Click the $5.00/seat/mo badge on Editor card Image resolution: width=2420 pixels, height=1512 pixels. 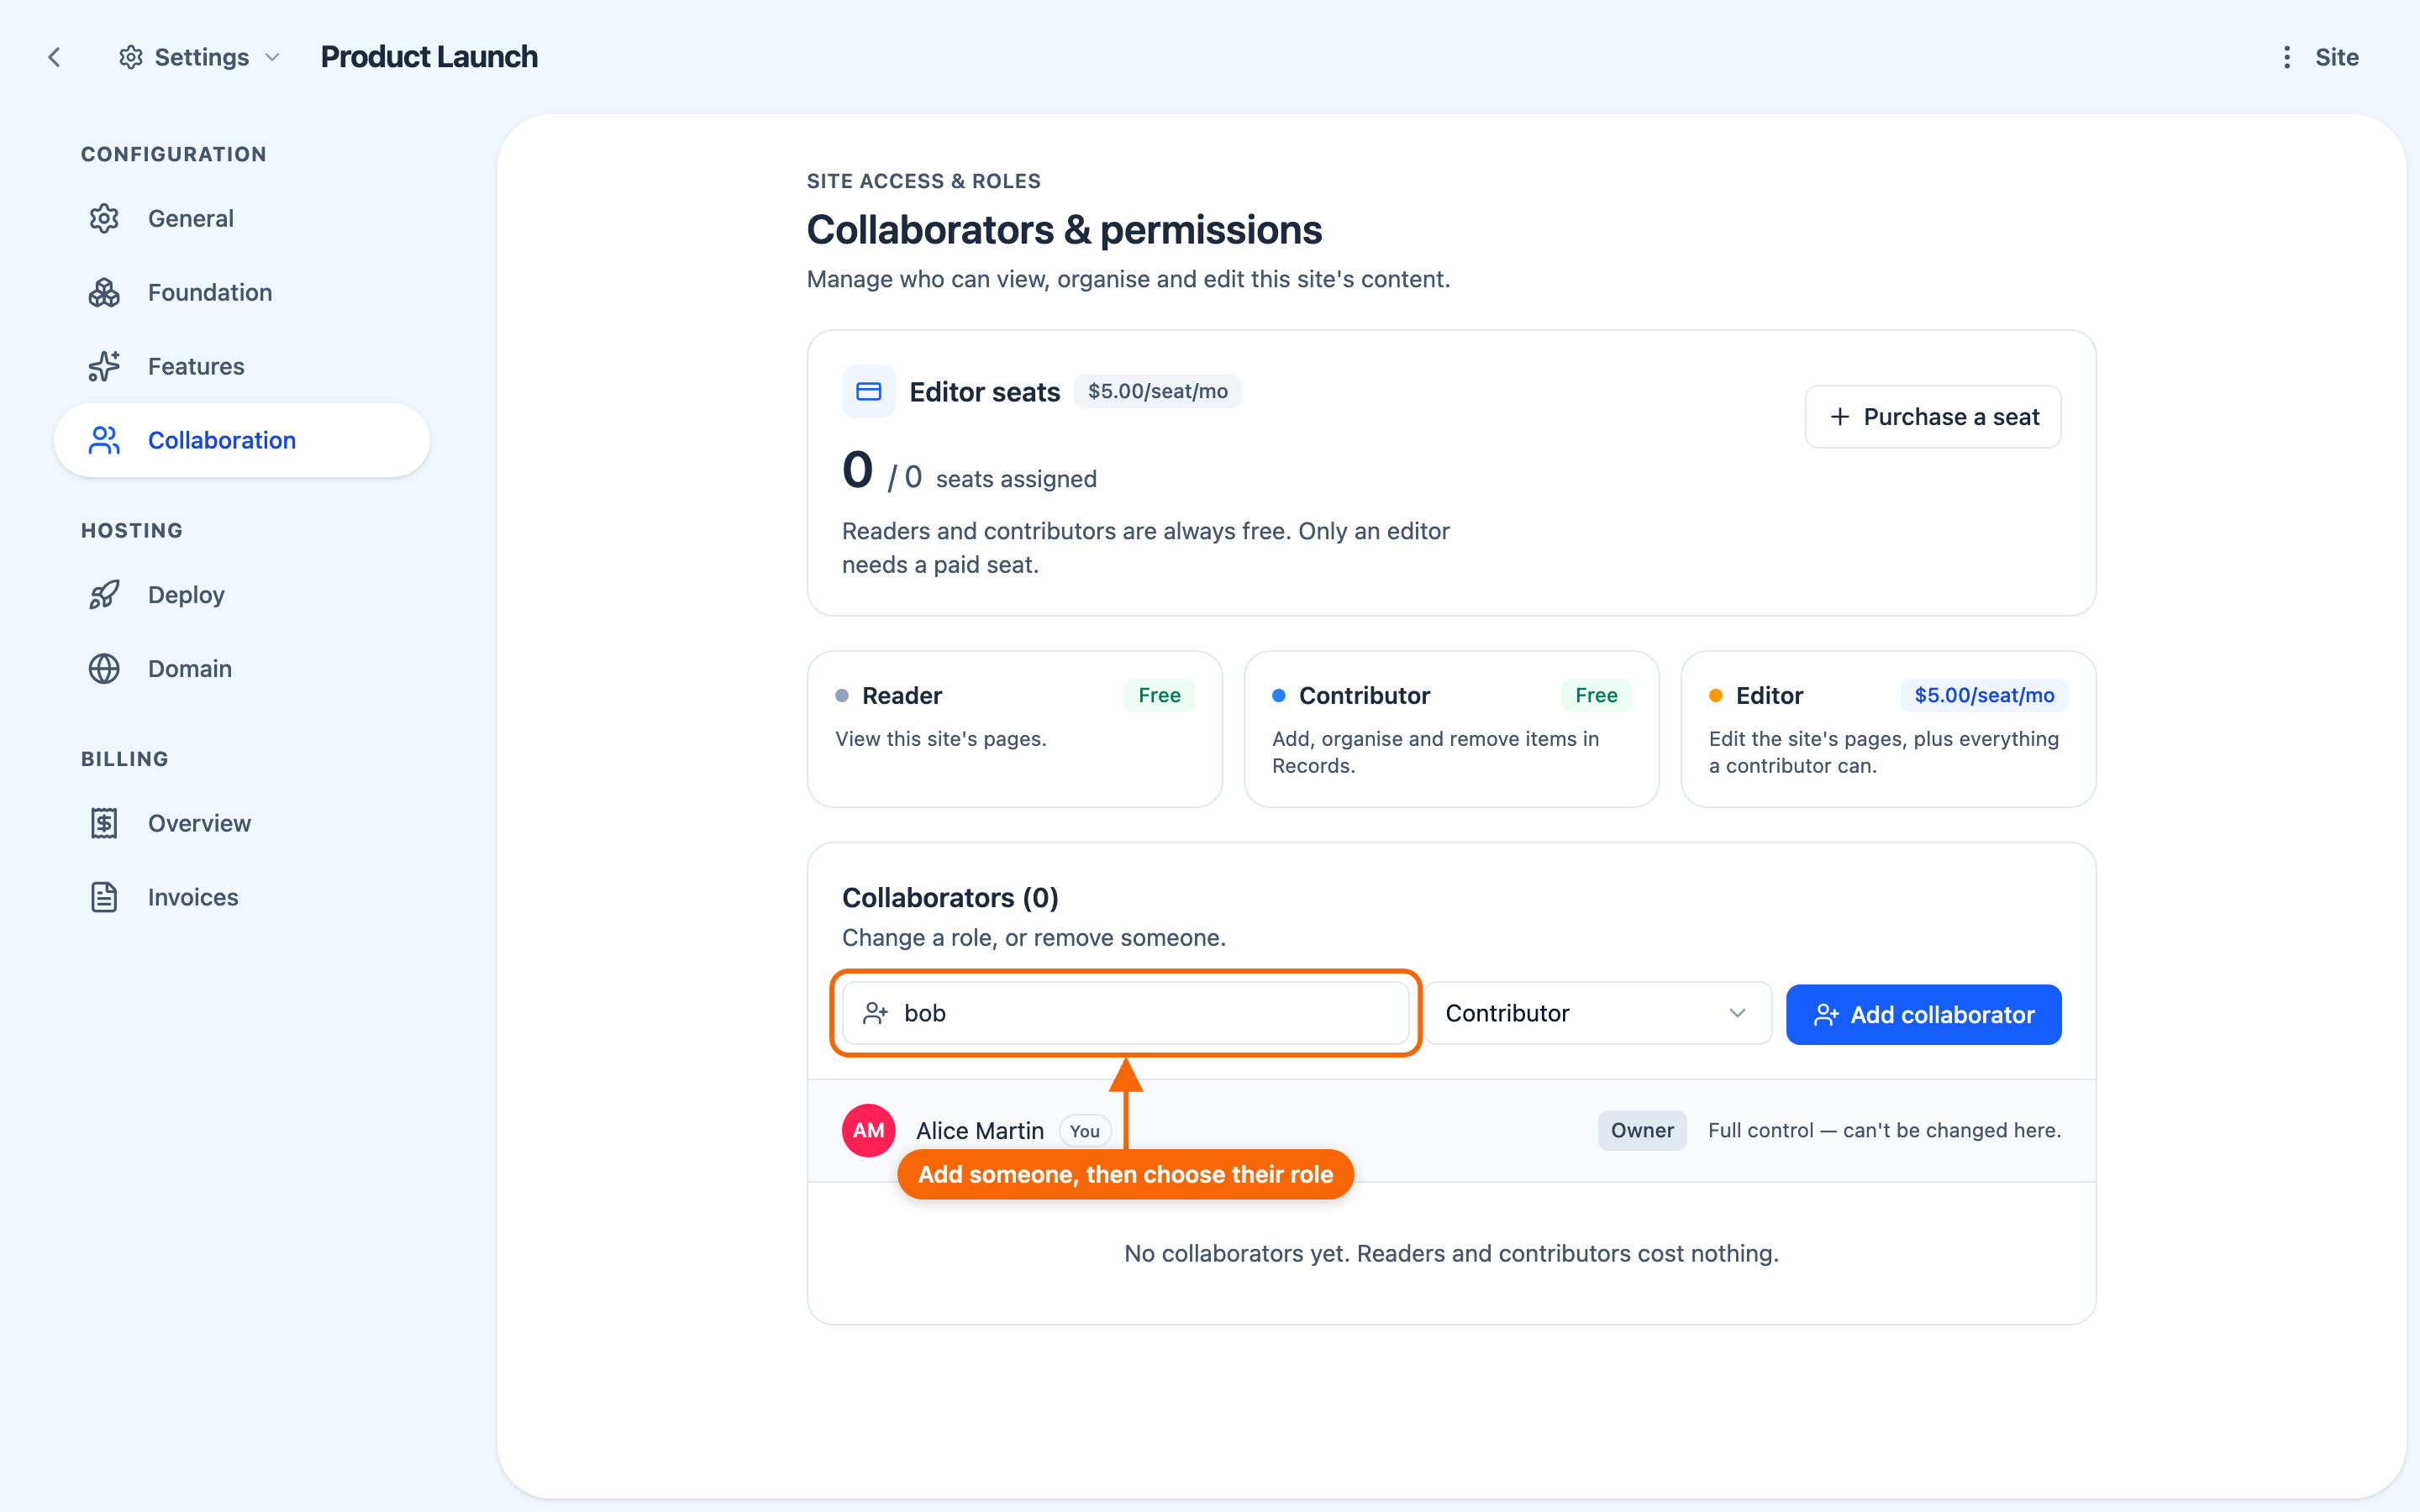pos(1984,695)
